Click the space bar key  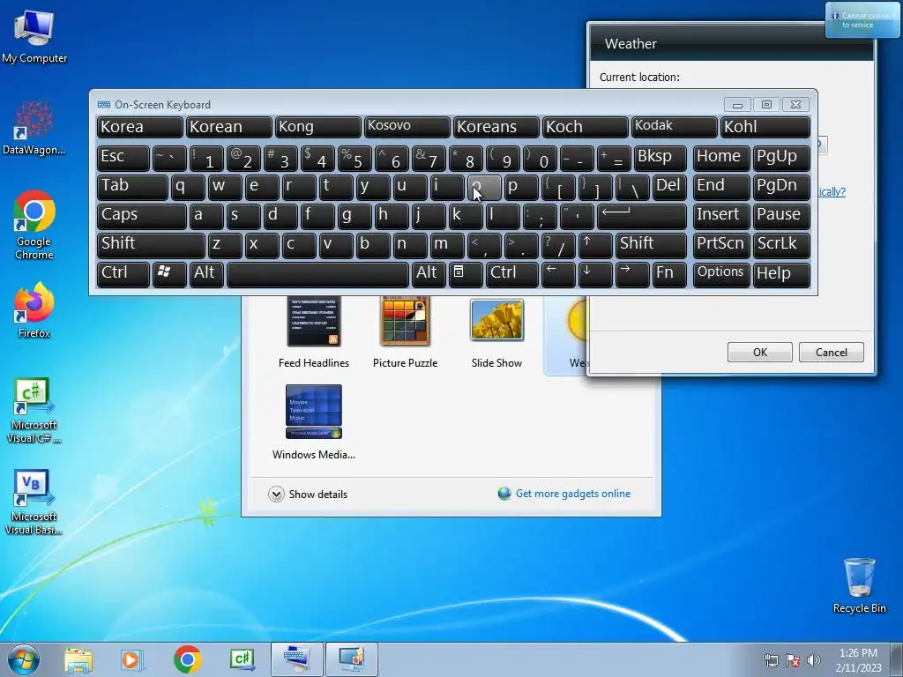point(317,273)
